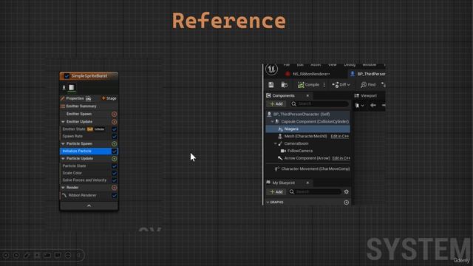This screenshot has width=473, height=266.
Task: Click the viewport back arrow
Action: pos(372,105)
